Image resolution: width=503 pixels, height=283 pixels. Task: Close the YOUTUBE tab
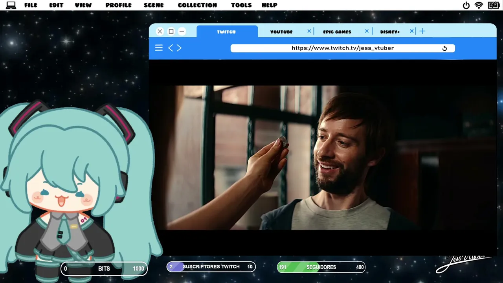click(x=309, y=31)
